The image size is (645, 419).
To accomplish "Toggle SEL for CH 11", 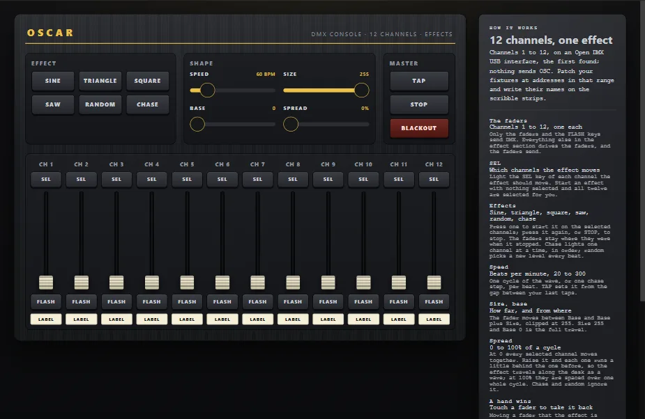I will point(399,180).
